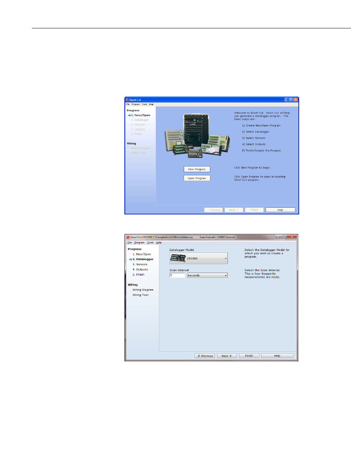351x455 pixels.
Task: Click the Open Program button
Action: click(x=197, y=178)
